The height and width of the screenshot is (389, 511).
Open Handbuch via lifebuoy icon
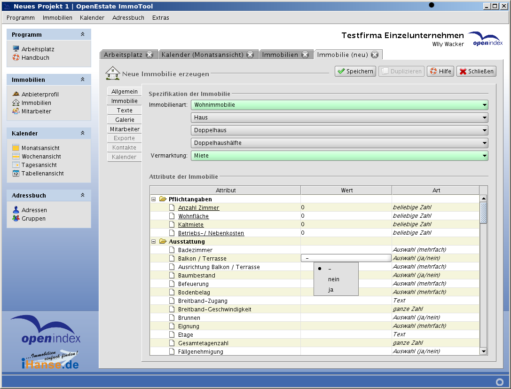point(16,58)
